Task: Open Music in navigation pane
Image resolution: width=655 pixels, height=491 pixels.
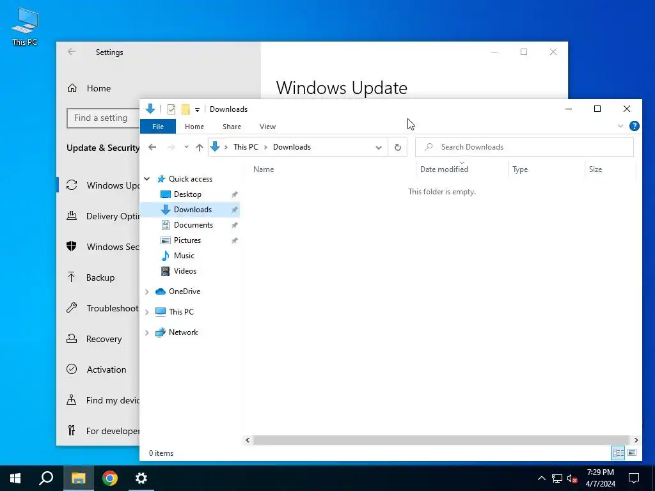Action: (x=184, y=256)
